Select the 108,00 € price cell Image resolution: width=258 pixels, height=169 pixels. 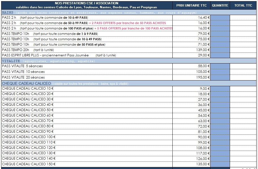pos(191,148)
